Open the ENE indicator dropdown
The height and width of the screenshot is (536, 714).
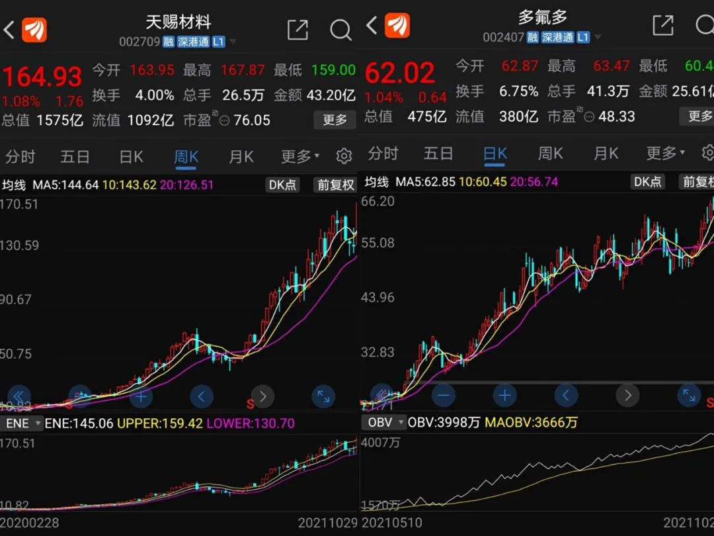(x=21, y=424)
